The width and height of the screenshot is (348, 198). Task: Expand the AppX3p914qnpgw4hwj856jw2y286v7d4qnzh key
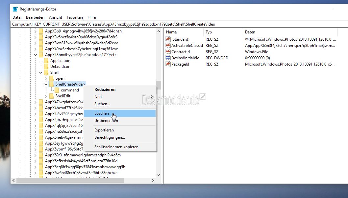35,31
